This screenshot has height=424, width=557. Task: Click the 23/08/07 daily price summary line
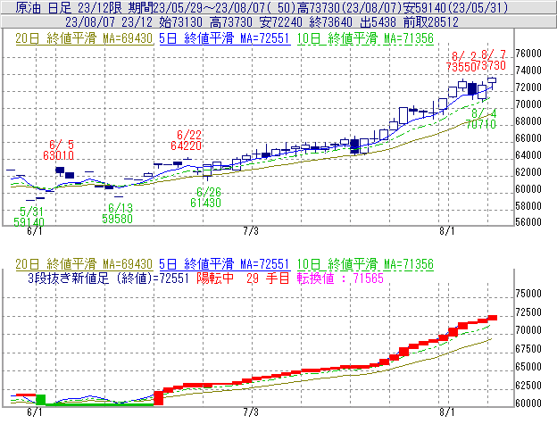coord(262,22)
